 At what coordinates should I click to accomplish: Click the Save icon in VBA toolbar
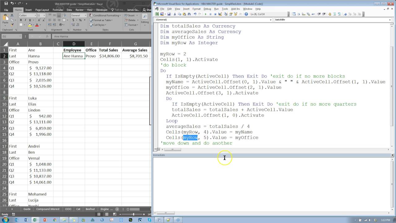[169, 14]
